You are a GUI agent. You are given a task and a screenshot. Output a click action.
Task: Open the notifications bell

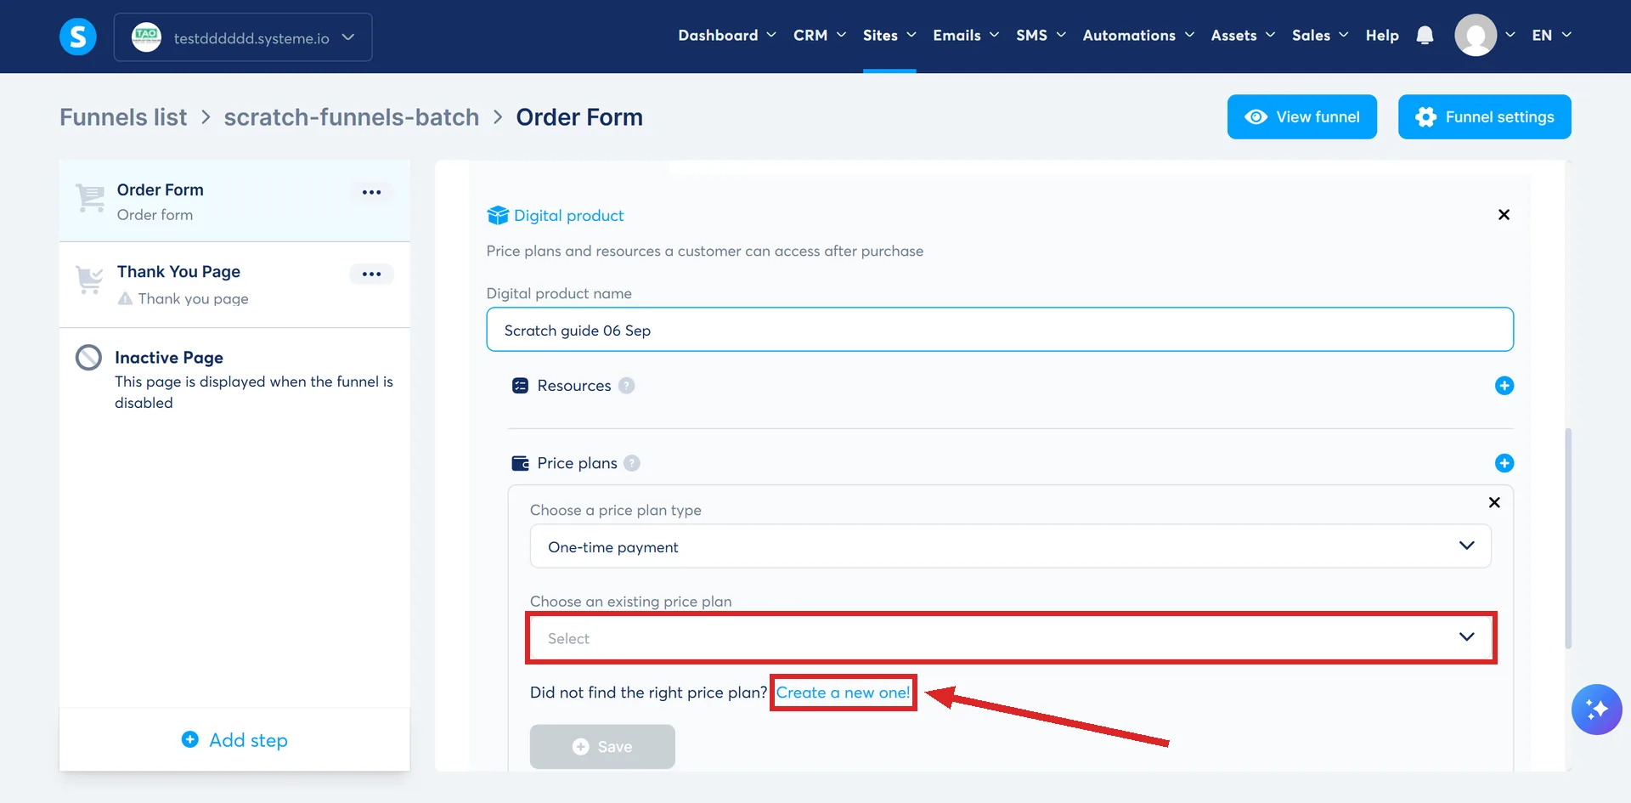1425,36
